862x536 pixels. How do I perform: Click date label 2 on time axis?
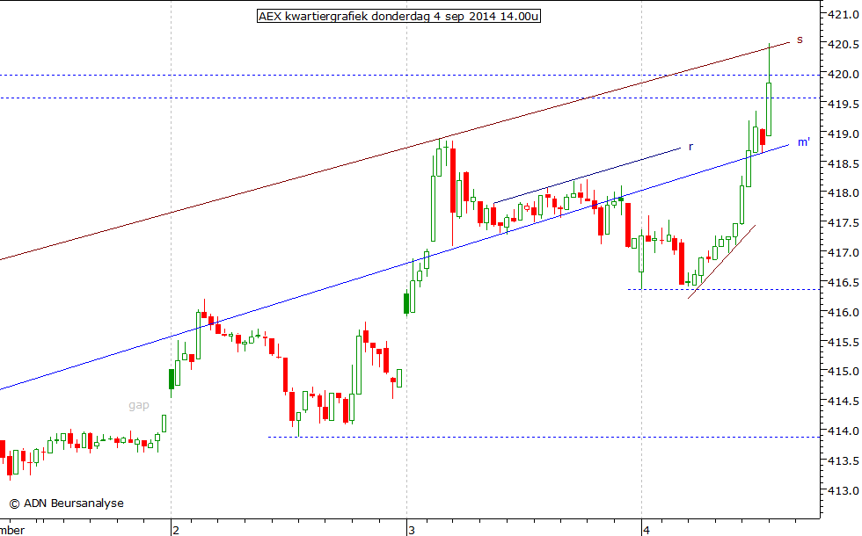coord(176,530)
